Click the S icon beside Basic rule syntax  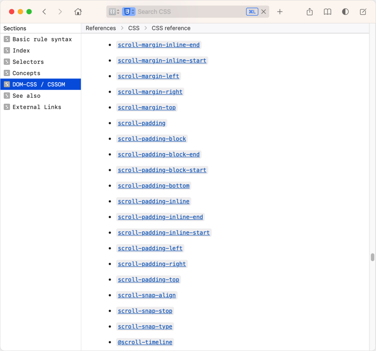tap(7, 39)
